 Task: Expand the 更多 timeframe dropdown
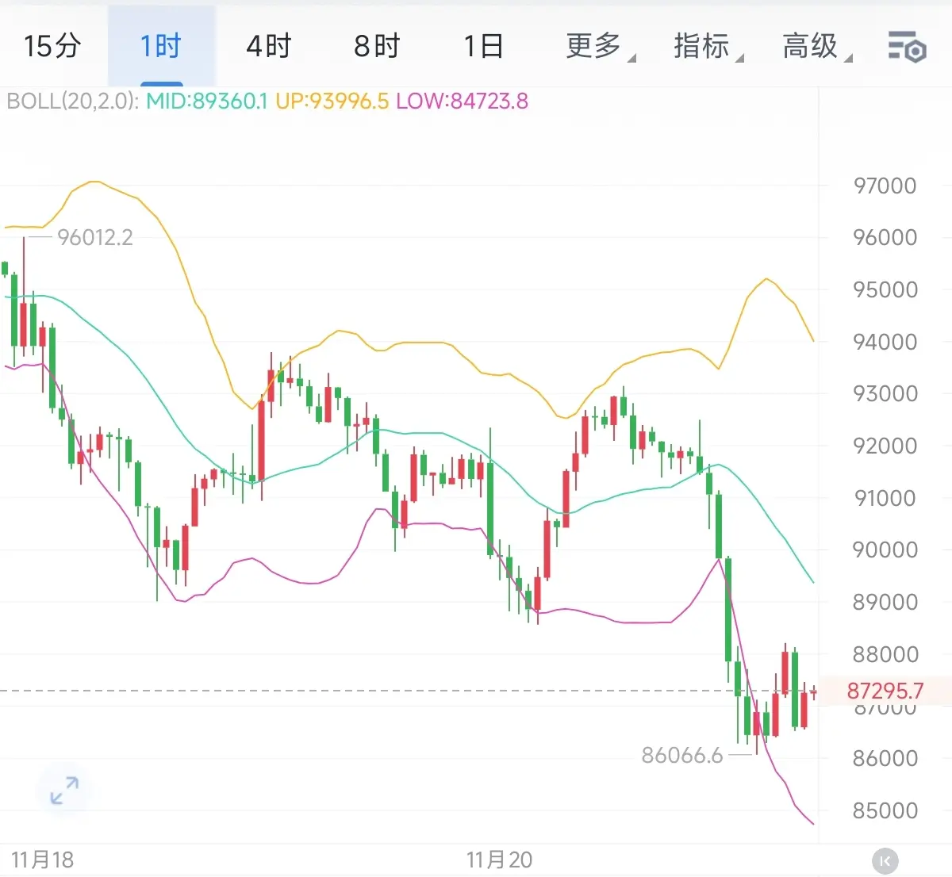point(601,46)
